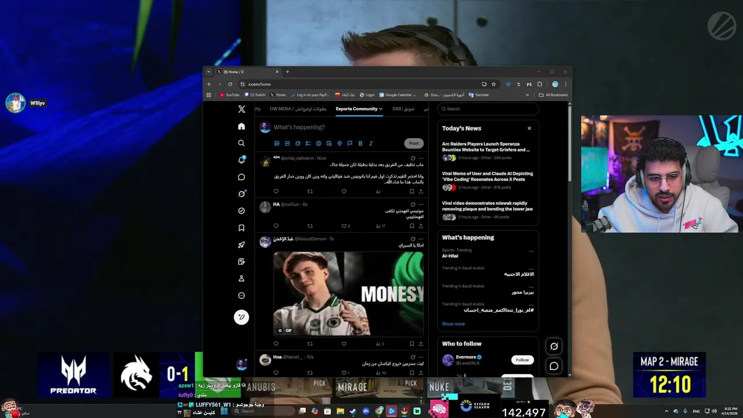Image resolution: width=743 pixels, height=418 pixels.
Task: Open options for Al-Hilal trend
Action: 531,251
